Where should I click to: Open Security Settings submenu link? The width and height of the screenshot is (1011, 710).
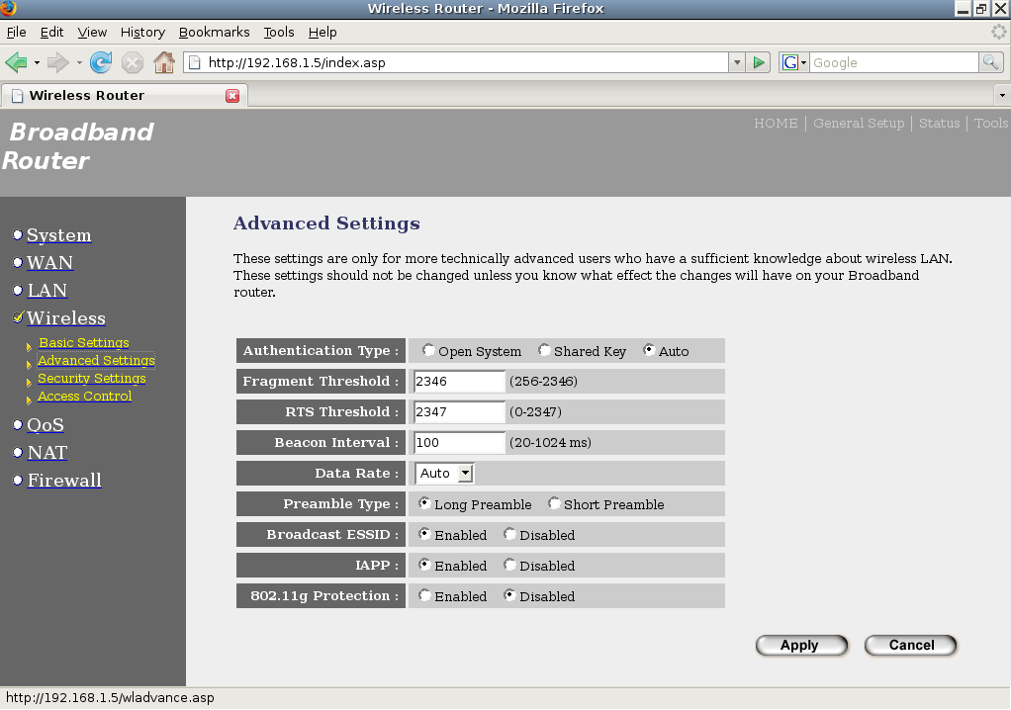click(x=92, y=379)
